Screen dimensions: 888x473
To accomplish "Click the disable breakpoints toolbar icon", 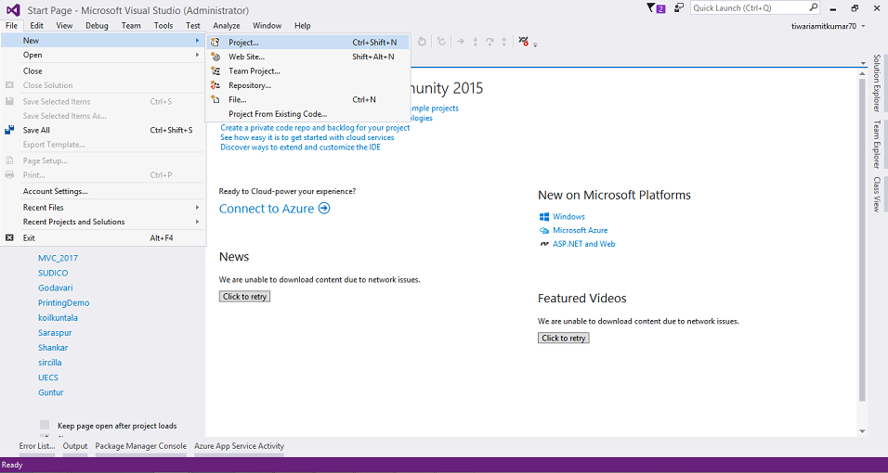I will tap(523, 42).
